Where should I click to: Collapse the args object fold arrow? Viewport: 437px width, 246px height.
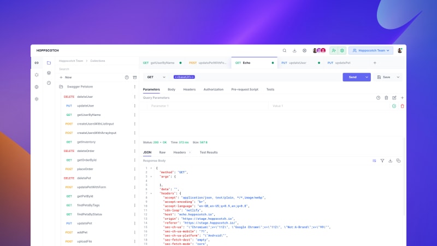[x=151, y=177]
